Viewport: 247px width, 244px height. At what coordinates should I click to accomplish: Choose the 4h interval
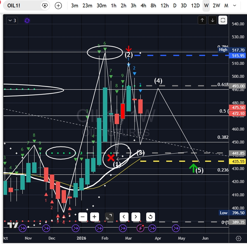coord(143,6)
